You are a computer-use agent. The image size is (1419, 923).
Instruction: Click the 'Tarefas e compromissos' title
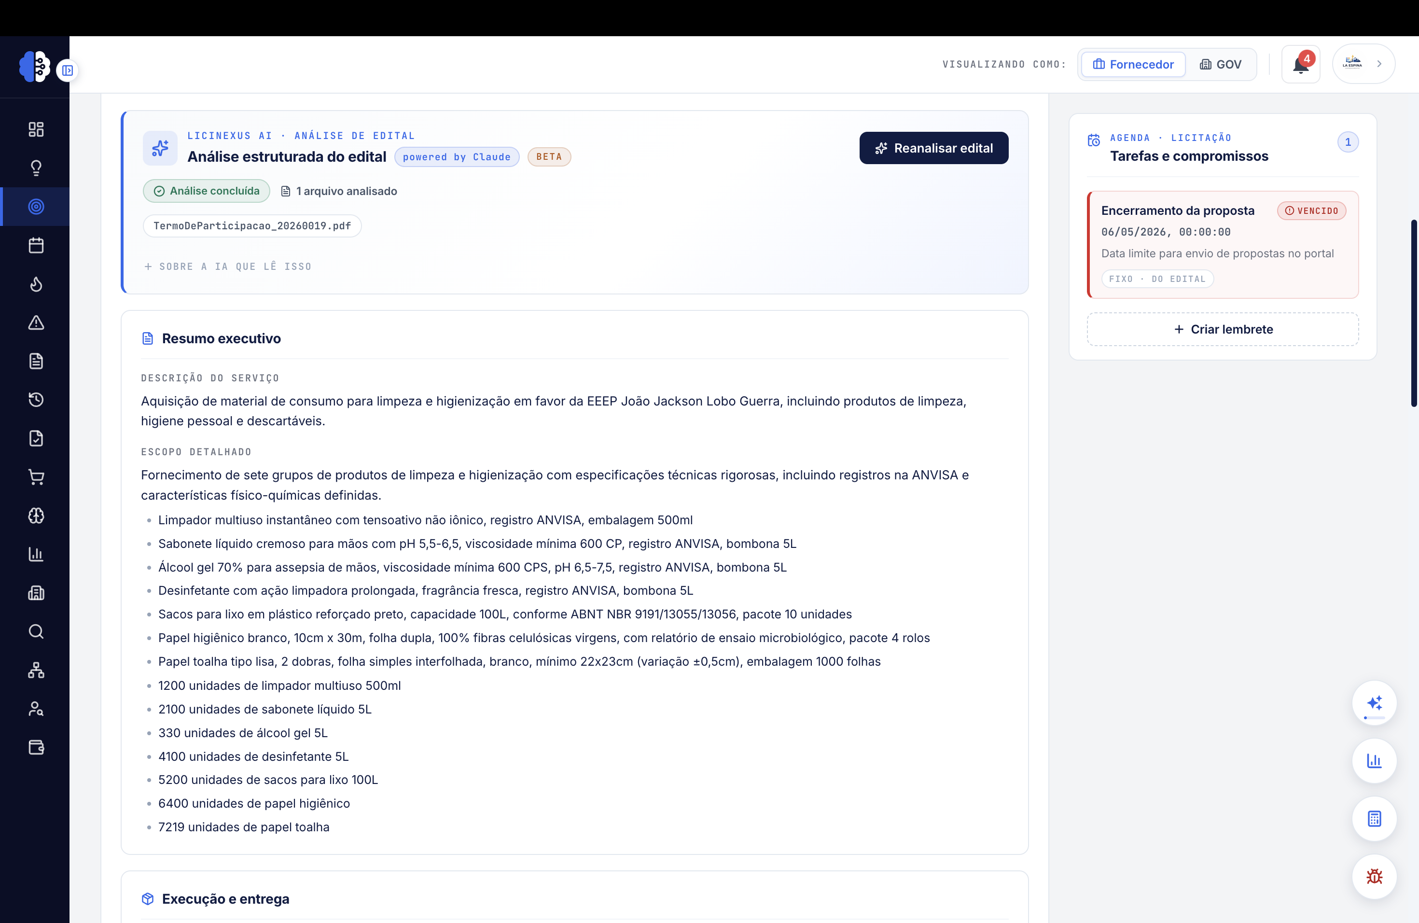(x=1189, y=156)
